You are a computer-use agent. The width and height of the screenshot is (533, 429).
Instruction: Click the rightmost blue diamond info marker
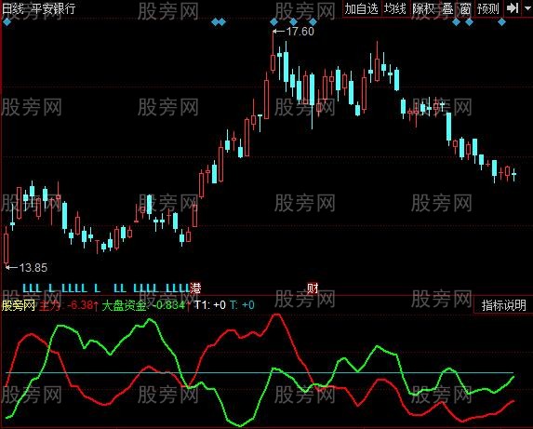point(501,22)
